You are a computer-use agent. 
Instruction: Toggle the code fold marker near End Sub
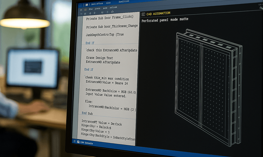82,113
